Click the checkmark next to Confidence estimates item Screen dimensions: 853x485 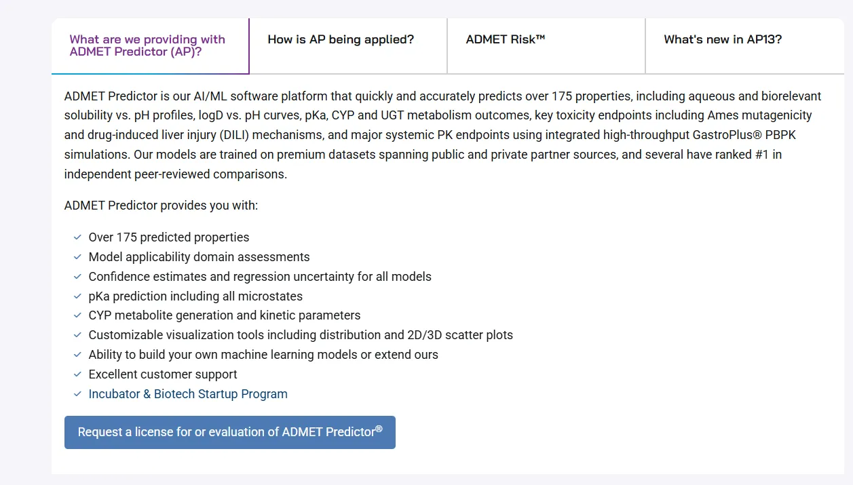pos(77,277)
